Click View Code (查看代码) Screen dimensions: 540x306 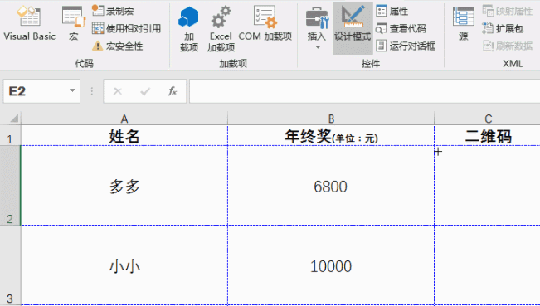(x=401, y=28)
